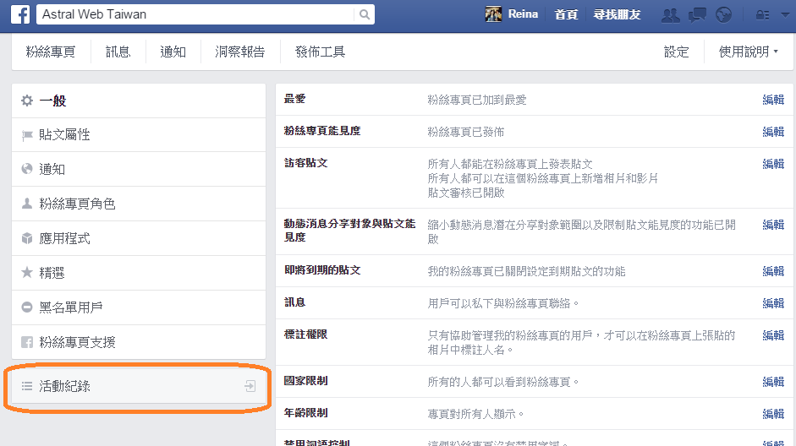Viewport: 796px width, 446px height.
Task: Click the 國家限制 setting label
Action: [305, 381]
